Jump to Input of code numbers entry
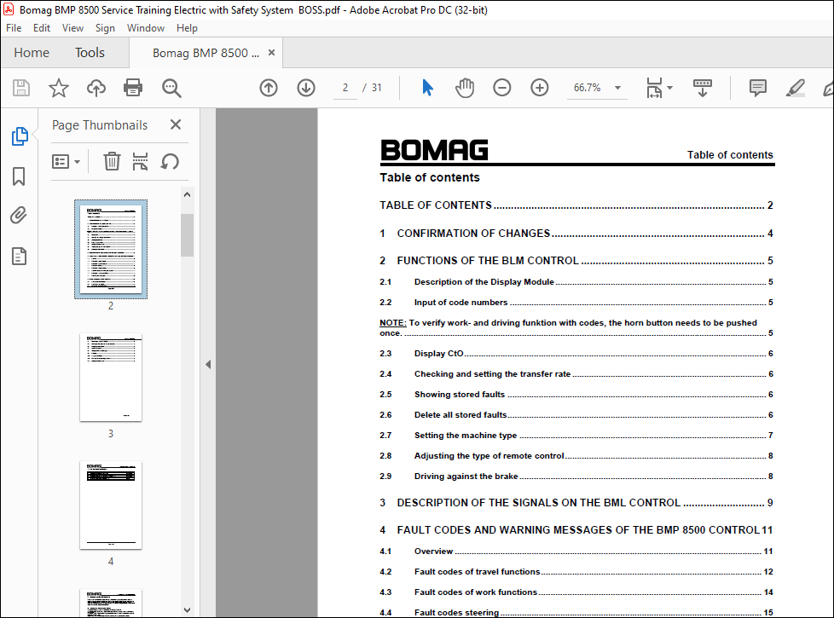This screenshot has width=834, height=618. tap(576, 302)
